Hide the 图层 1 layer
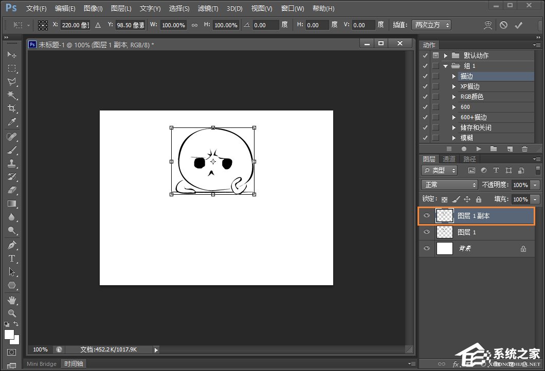 coord(426,232)
